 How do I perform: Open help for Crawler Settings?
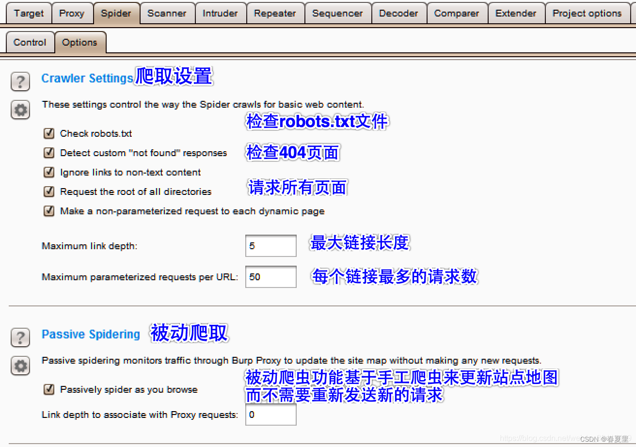click(x=20, y=81)
